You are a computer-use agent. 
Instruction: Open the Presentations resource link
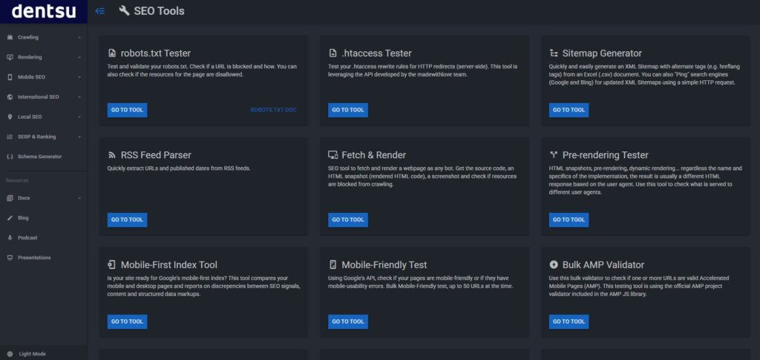44,258
